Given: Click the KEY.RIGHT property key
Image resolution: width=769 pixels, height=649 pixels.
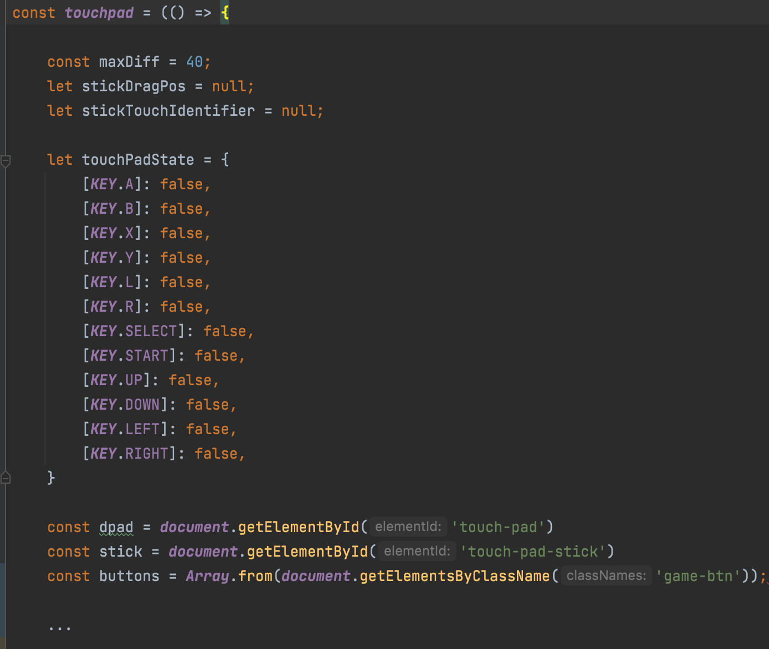Looking at the screenshot, I should point(129,454).
